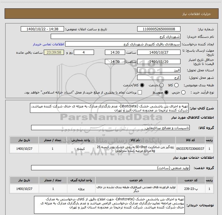This screenshot has height=215, width=222.
Task: Click service code پ-23-239
Action: tap(191, 189)
